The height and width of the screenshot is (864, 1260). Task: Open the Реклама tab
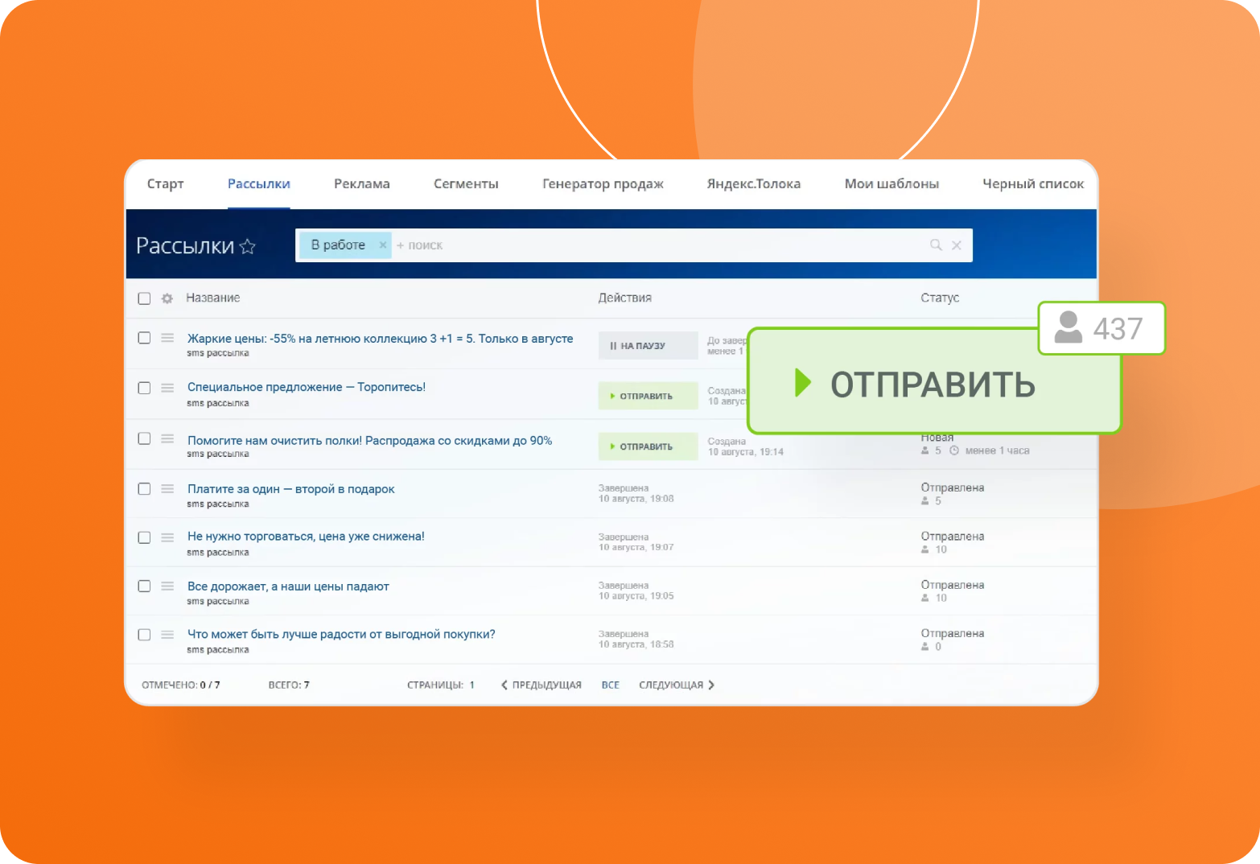click(362, 184)
